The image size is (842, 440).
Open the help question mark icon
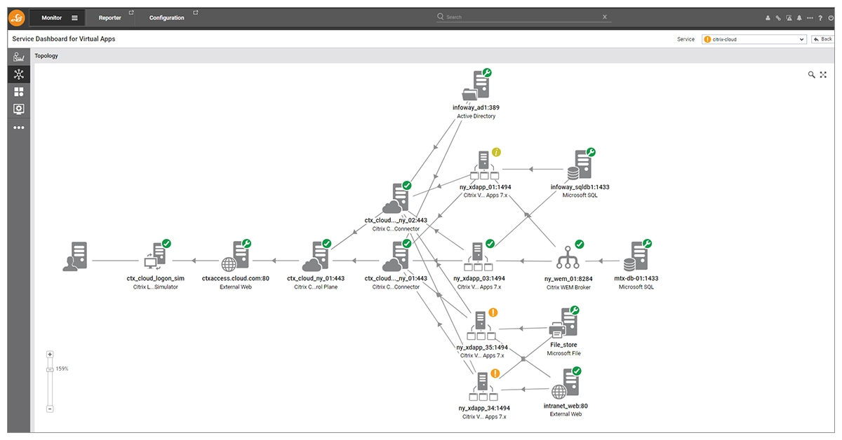click(x=820, y=18)
